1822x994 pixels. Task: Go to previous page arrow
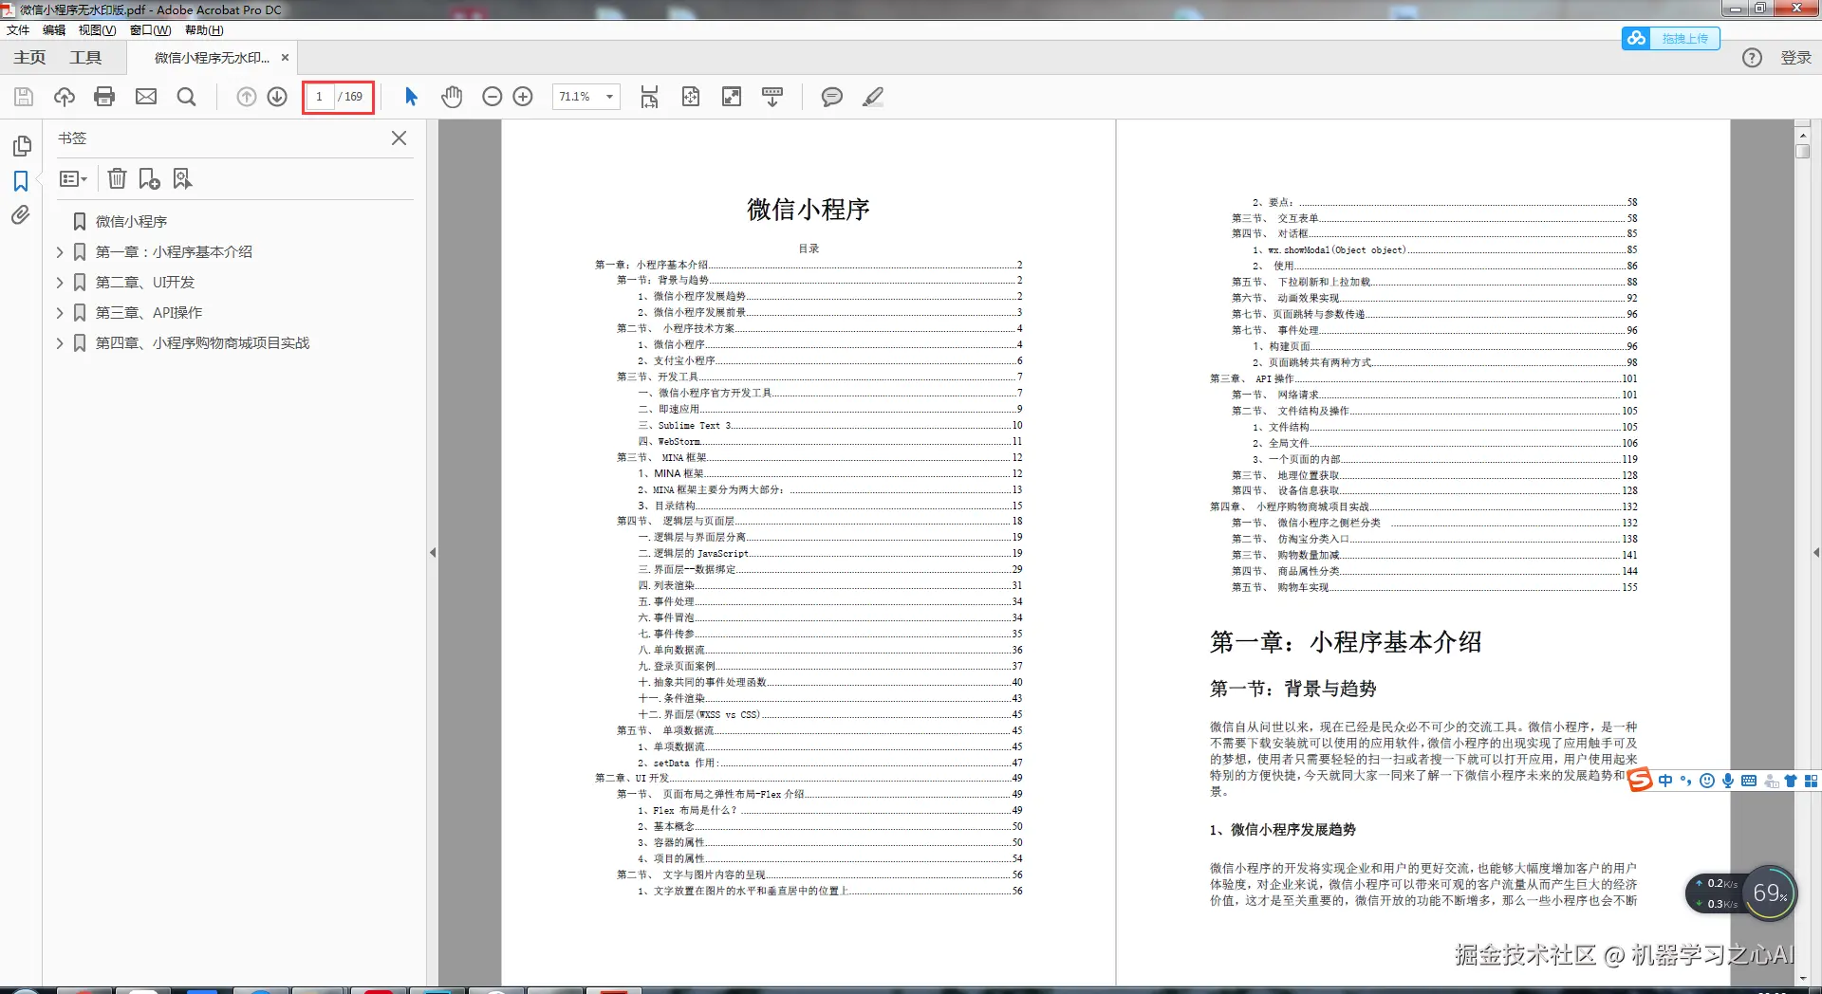[x=247, y=97]
